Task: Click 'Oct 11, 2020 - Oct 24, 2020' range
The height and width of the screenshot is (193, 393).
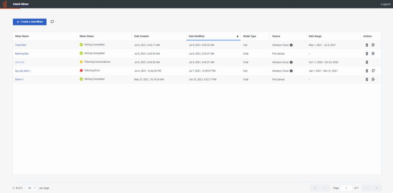Action: click(x=323, y=62)
